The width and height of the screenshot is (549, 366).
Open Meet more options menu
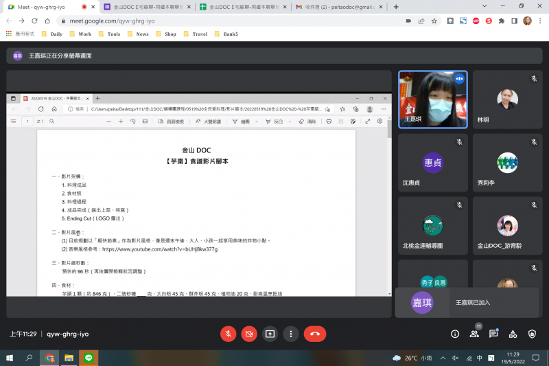292,334
